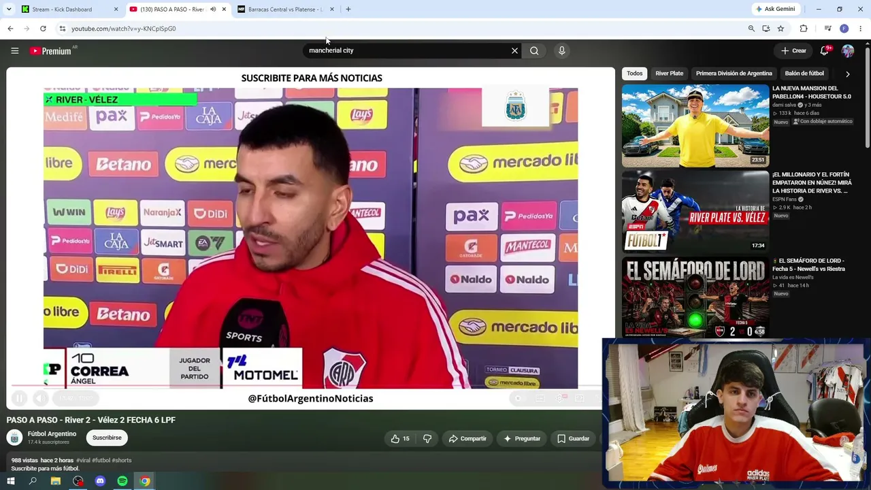Viewport: 871px width, 490px height.
Task: Dislike the video
Action: coord(427,439)
